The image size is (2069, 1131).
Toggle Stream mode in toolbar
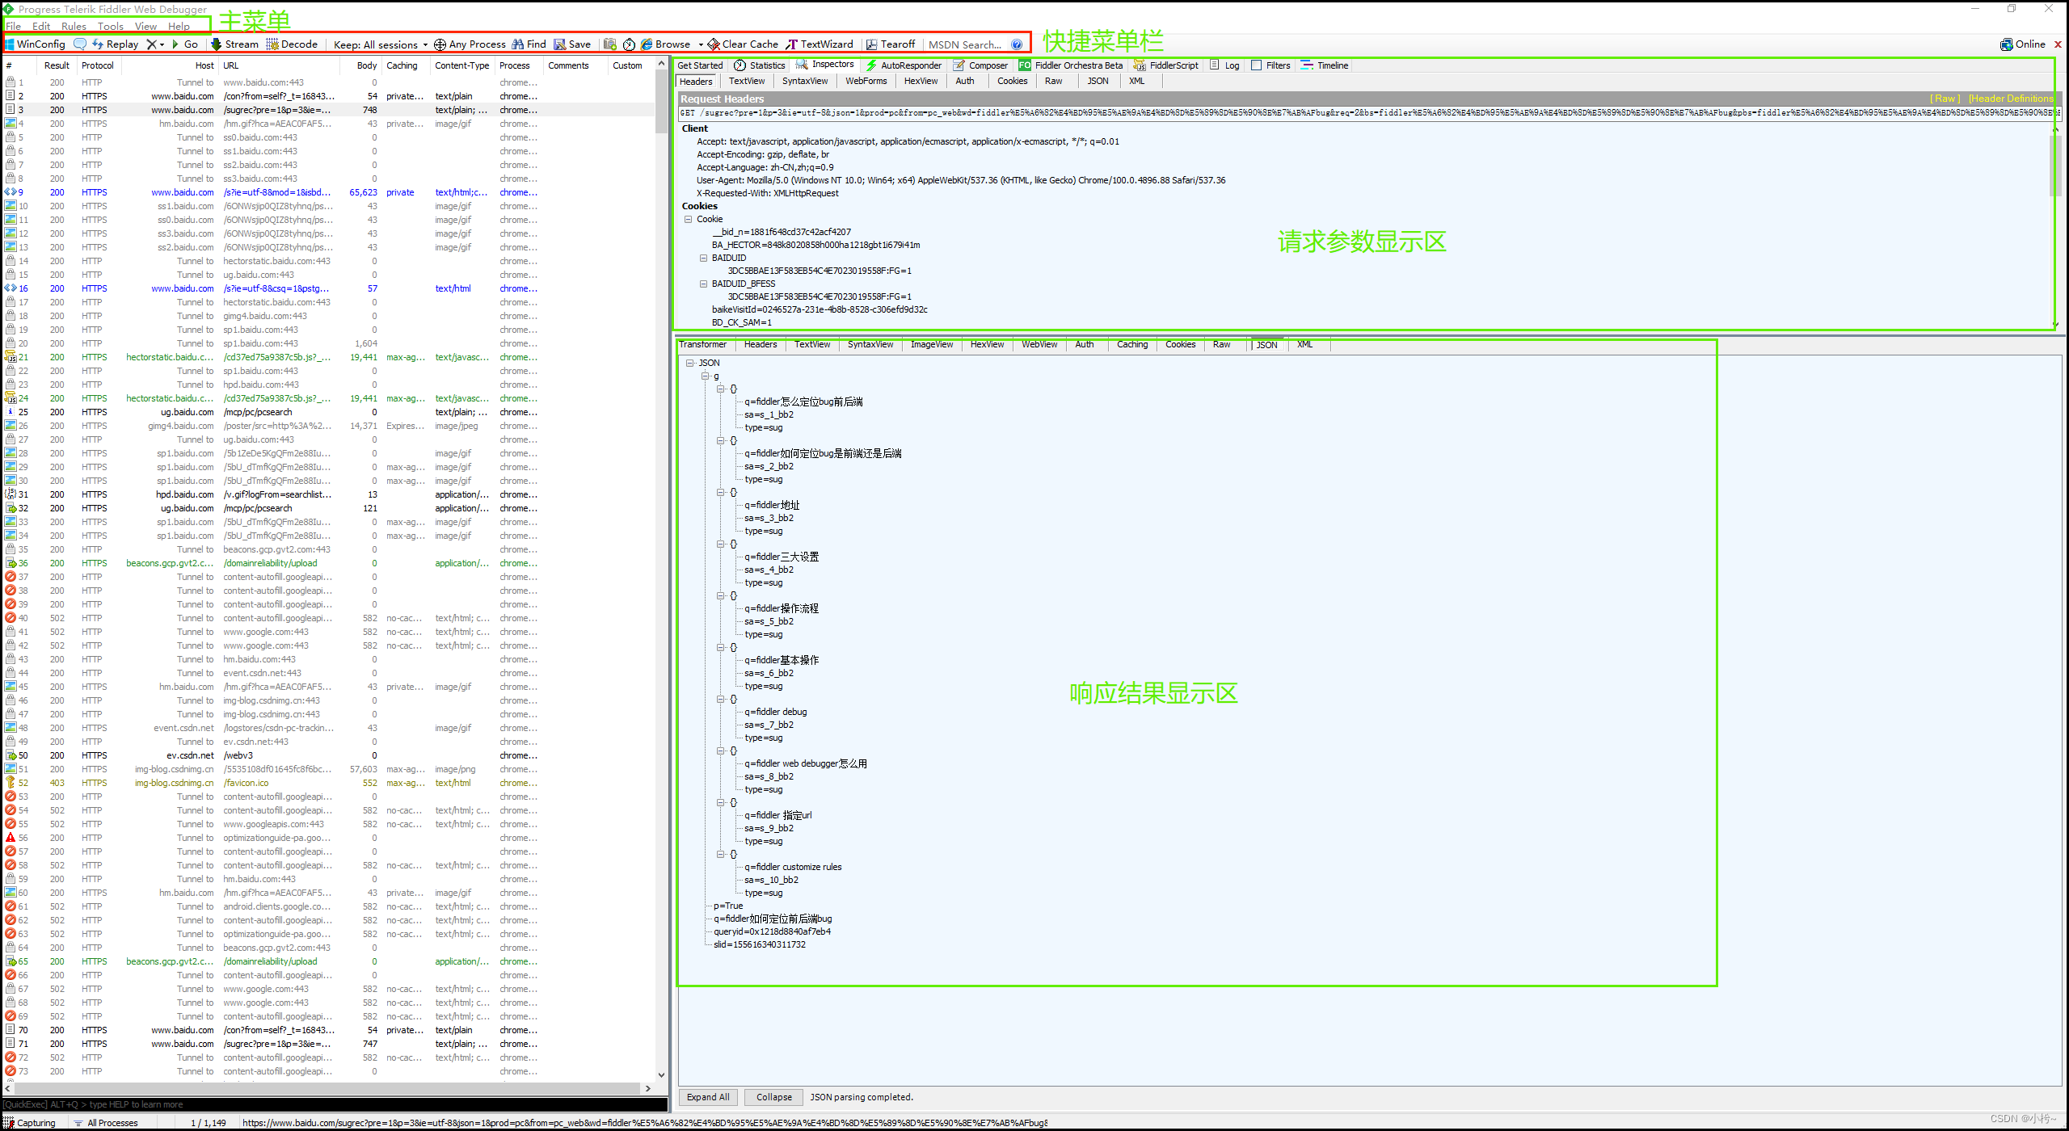tap(234, 44)
